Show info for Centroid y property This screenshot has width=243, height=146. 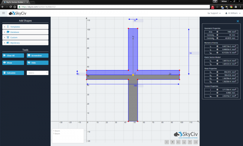(217, 38)
